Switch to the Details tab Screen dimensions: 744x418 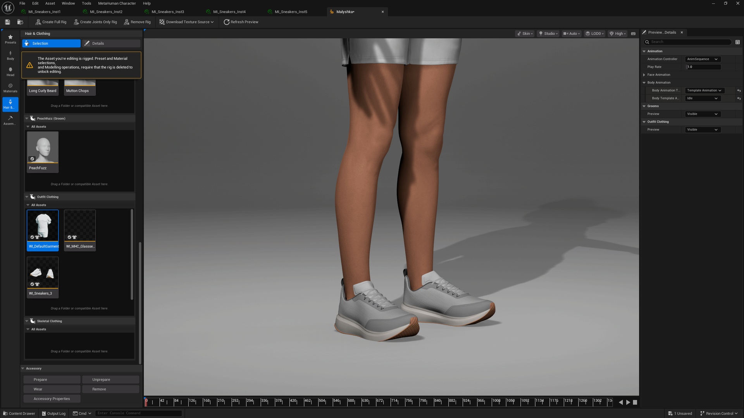point(112,43)
